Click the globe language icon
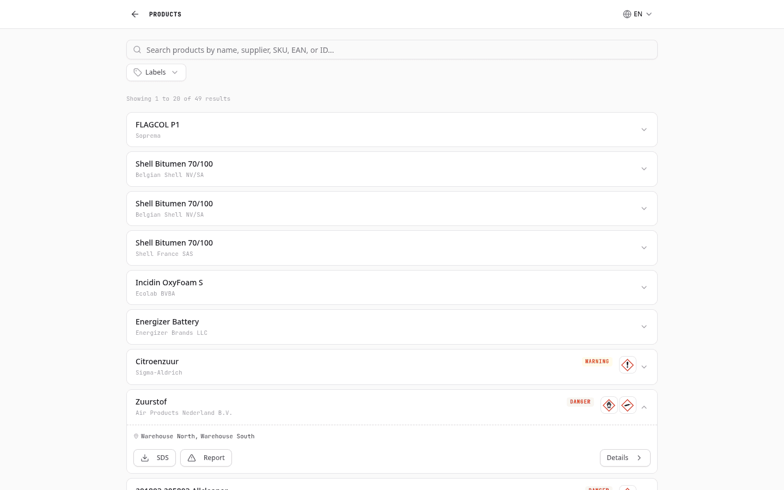This screenshot has width=784, height=490. click(x=627, y=14)
